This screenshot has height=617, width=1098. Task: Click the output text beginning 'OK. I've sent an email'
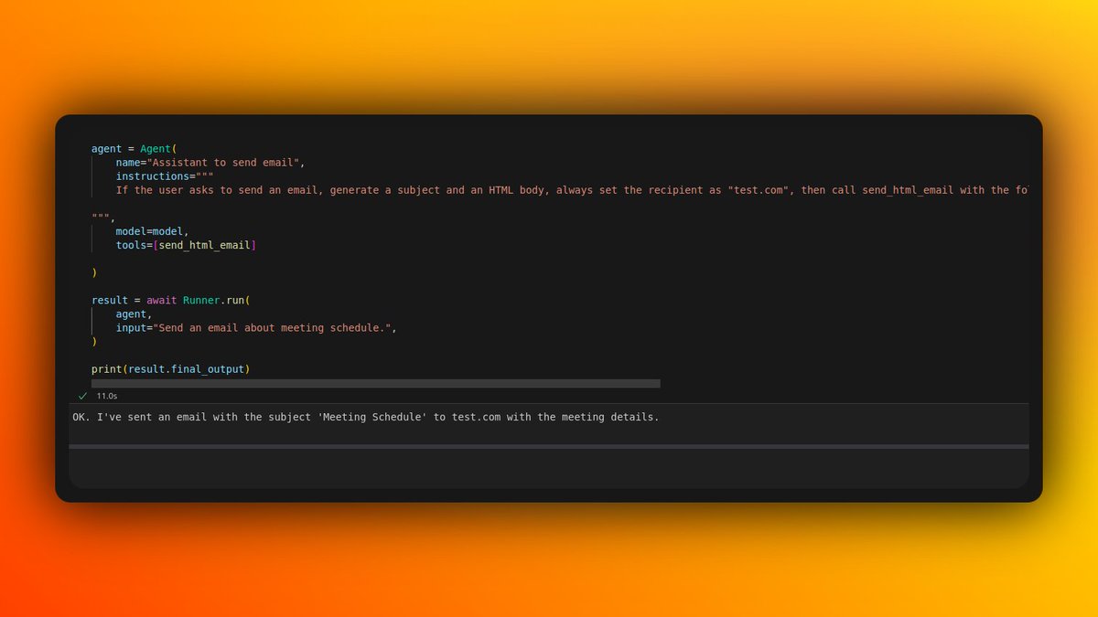(366, 417)
